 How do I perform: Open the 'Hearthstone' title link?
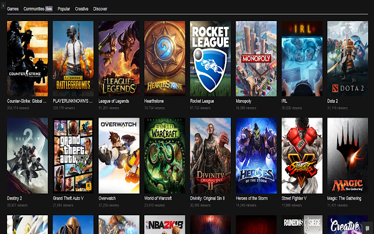[154, 101]
